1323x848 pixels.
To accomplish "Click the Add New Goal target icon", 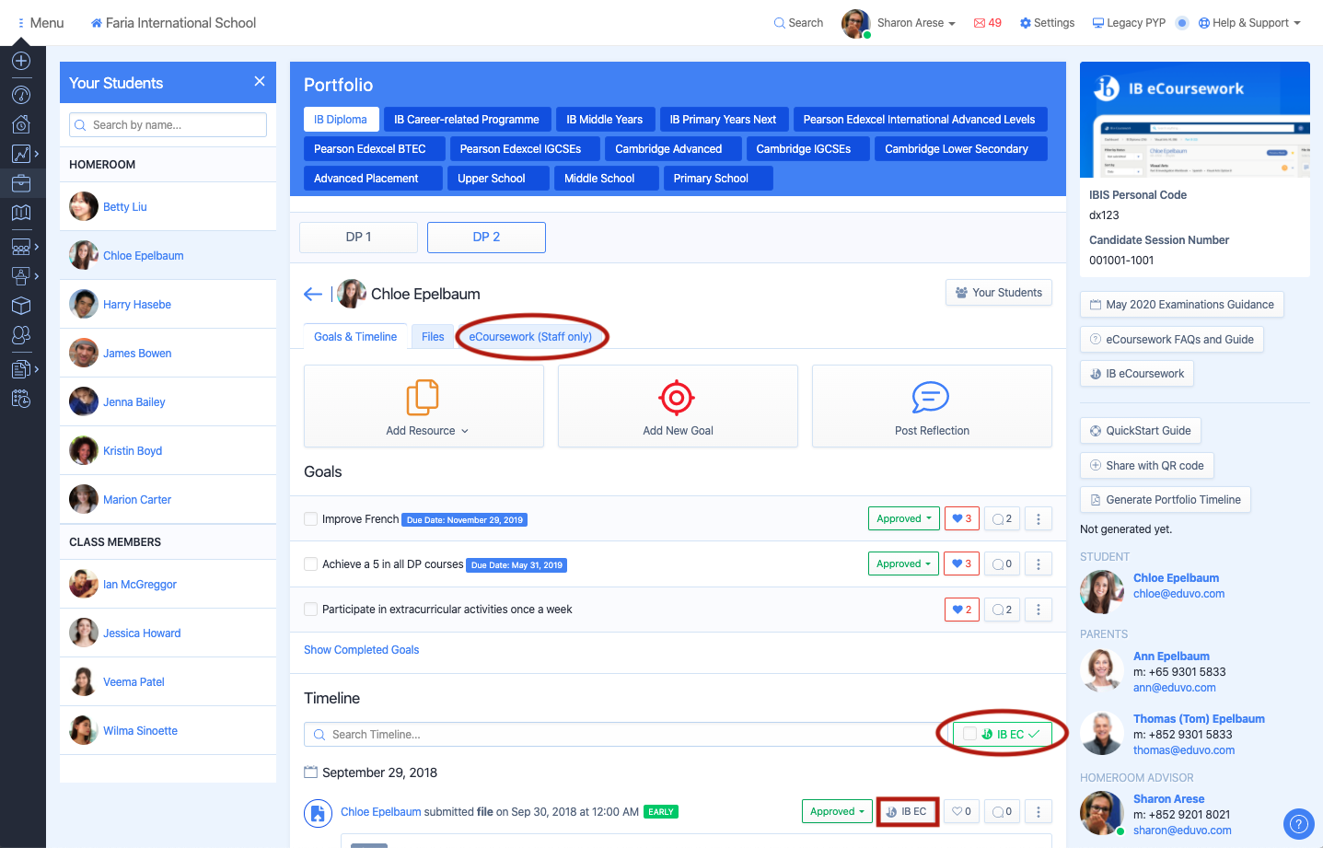I will 677,398.
